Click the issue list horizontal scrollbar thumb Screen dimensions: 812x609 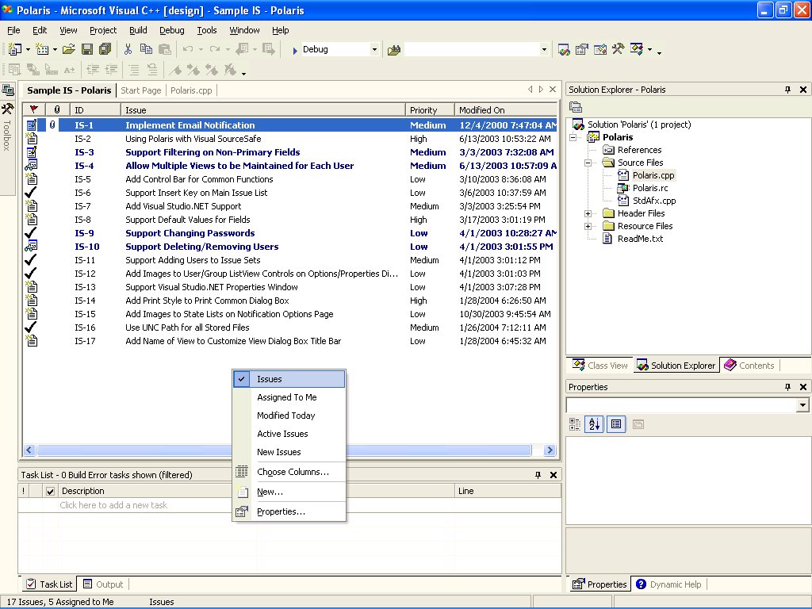click(284, 450)
